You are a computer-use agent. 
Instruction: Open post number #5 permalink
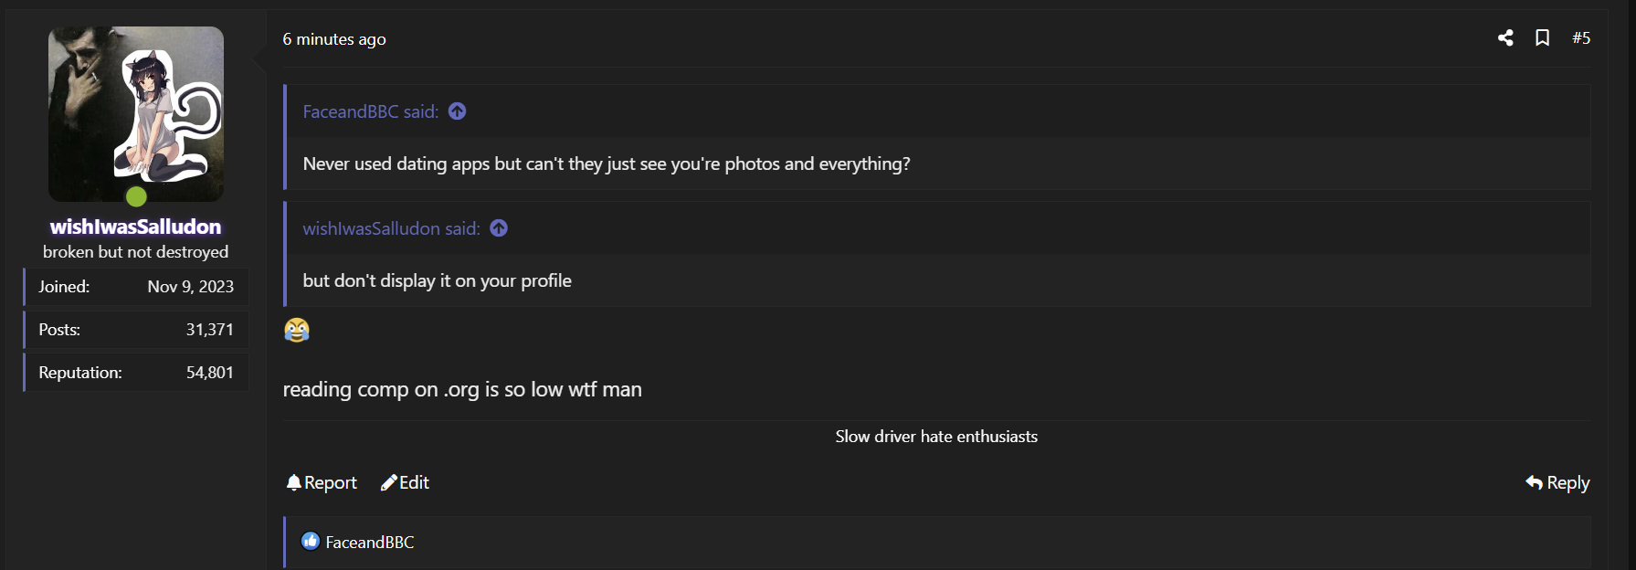pos(1581,37)
